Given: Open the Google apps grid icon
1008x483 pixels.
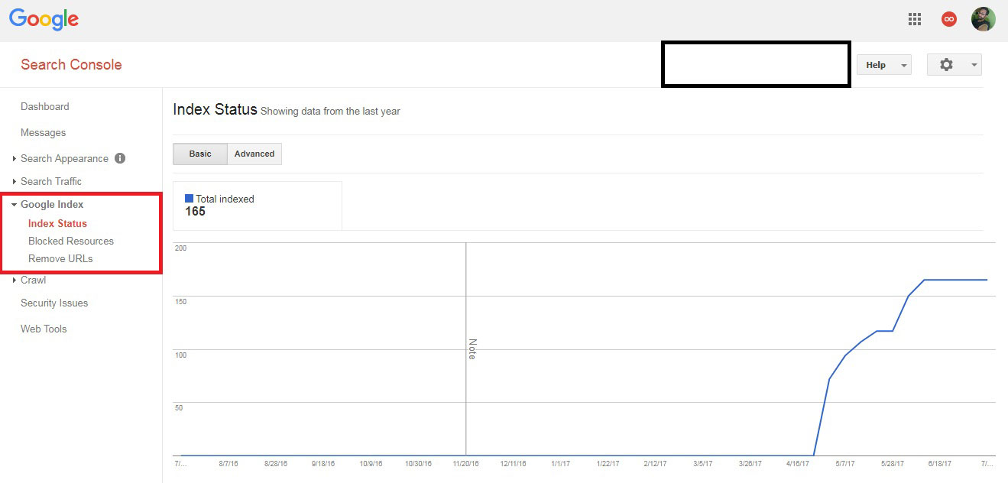Looking at the screenshot, I should pyautogui.click(x=915, y=20).
